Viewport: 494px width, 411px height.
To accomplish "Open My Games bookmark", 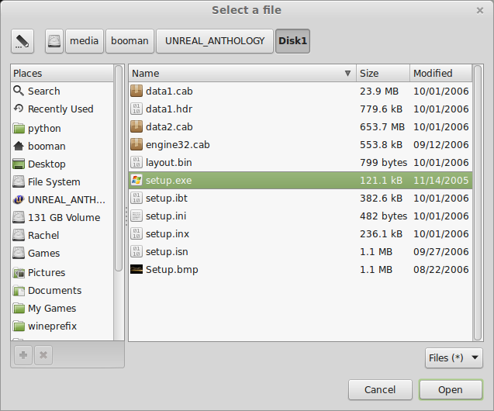I will pyautogui.click(x=62, y=309).
